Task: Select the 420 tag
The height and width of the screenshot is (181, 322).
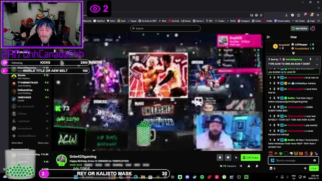Action: 107,165
